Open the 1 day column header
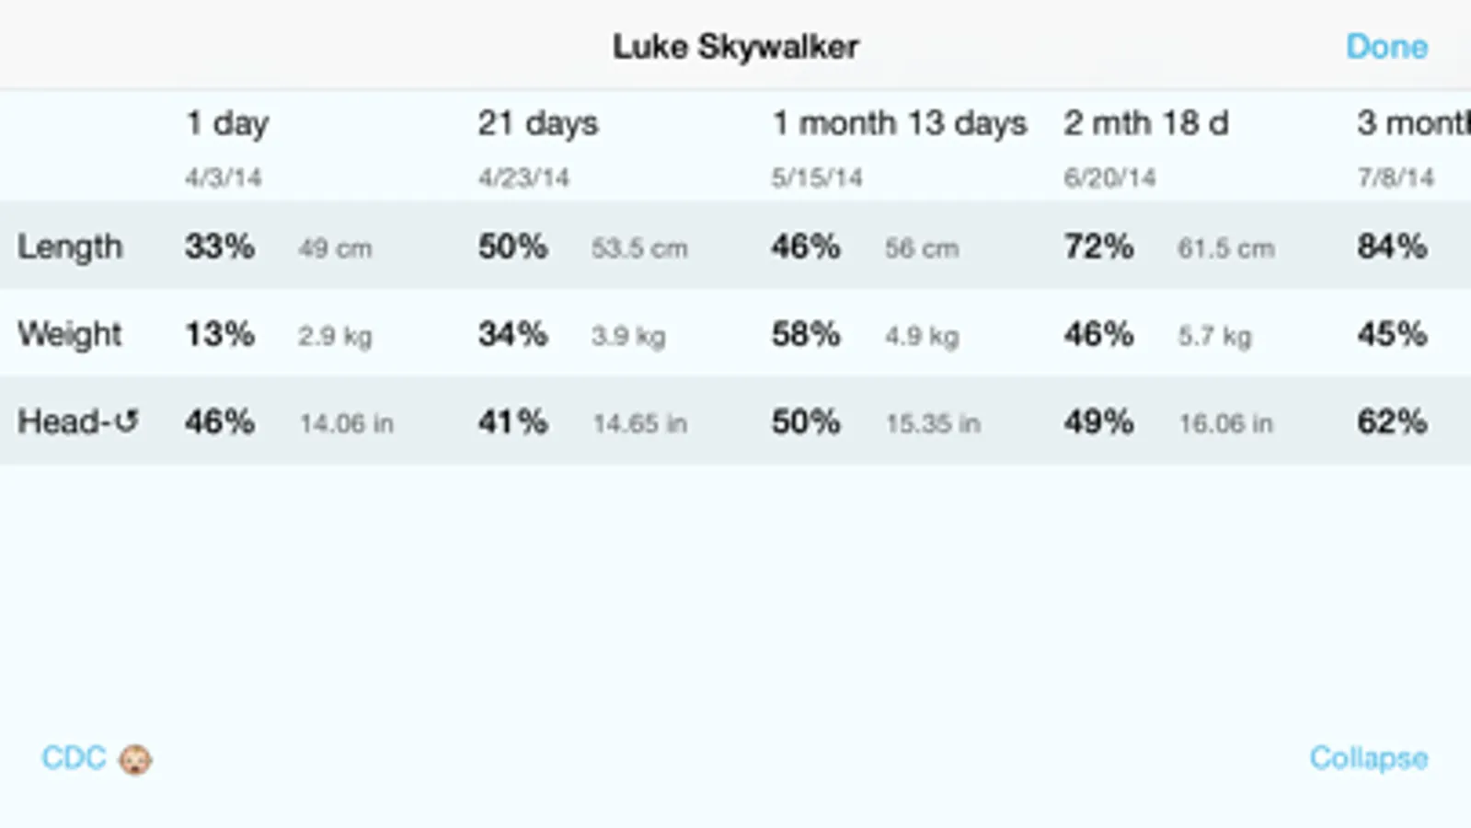 pyautogui.click(x=227, y=123)
